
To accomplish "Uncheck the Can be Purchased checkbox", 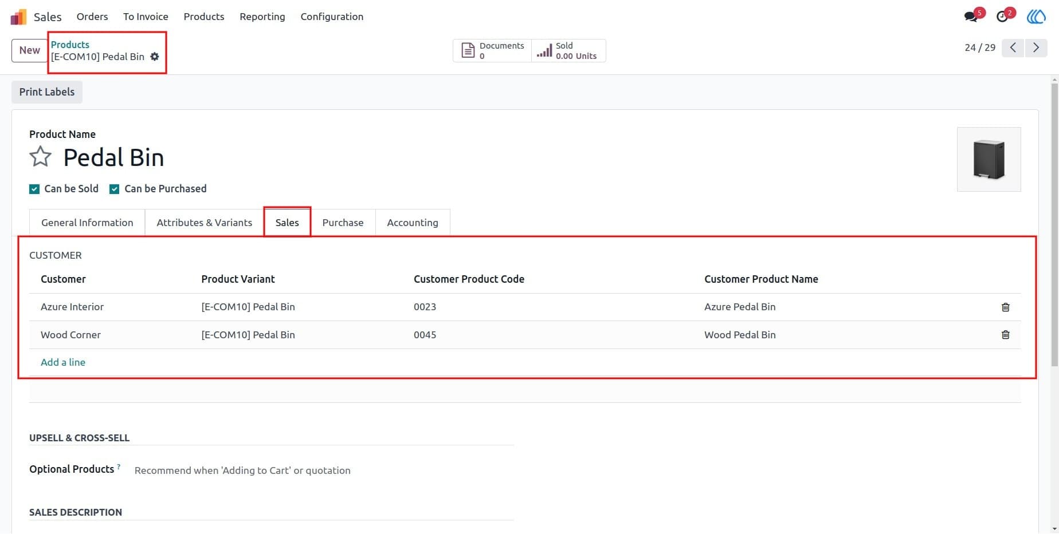I will (115, 189).
